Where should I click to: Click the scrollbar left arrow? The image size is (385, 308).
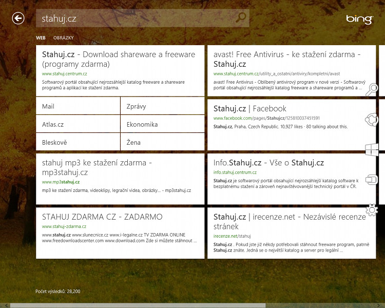[x=6, y=305]
